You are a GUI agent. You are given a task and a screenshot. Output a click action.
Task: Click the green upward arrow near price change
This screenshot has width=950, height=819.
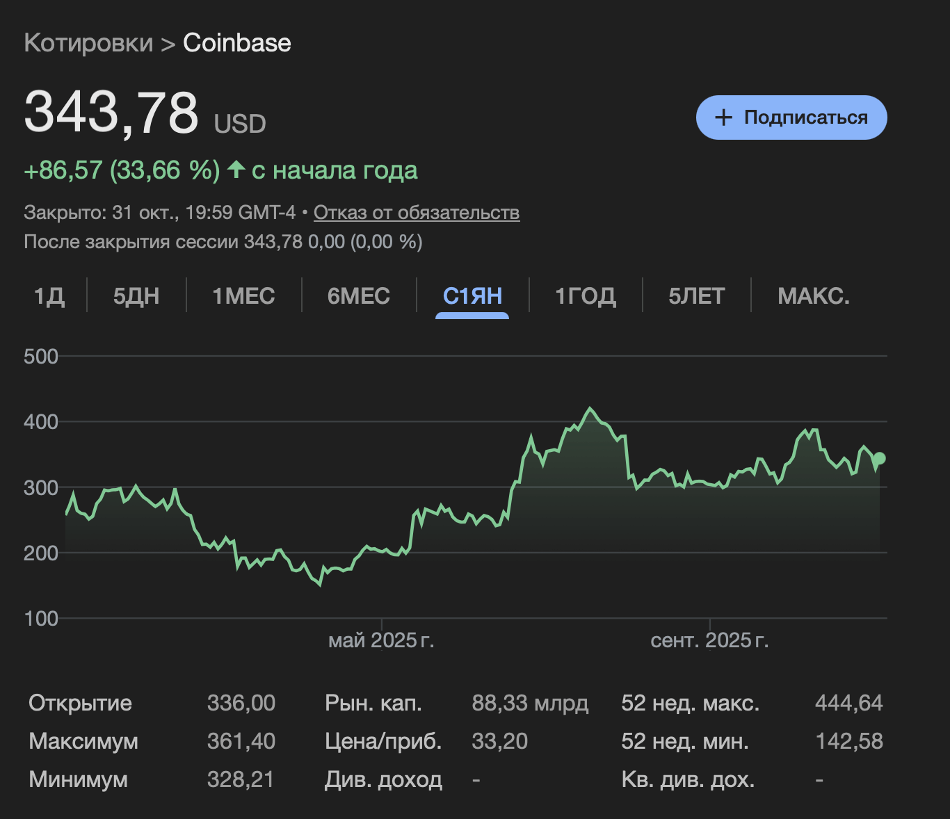click(236, 169)
